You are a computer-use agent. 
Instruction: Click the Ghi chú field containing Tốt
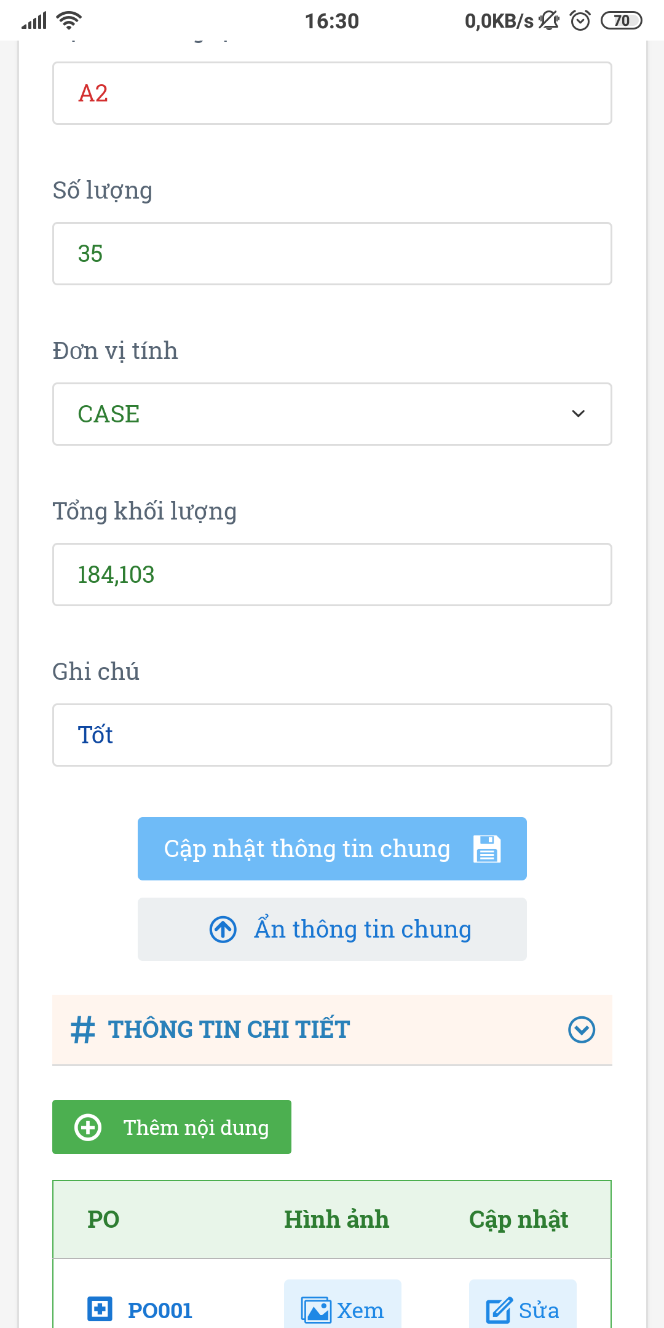(332, 735)
